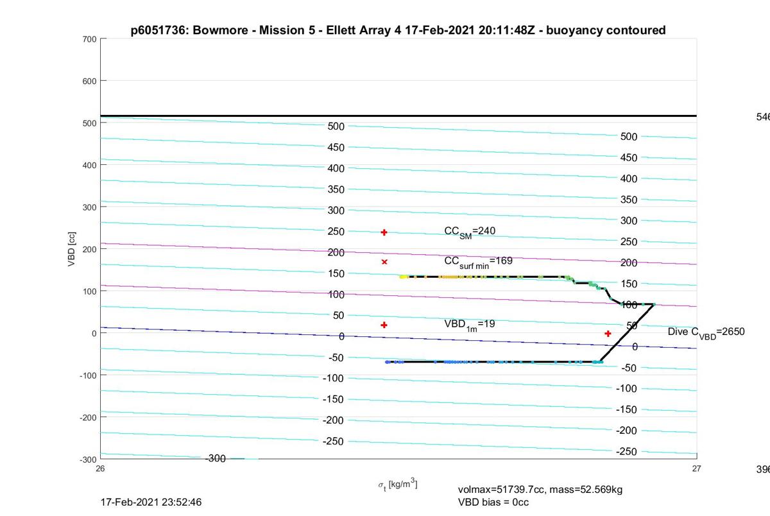
Task: Click the red plus marker beside VBD_1m=19
Action: (384, 325)
